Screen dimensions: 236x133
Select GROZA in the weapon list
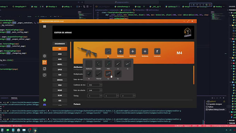coord(60,80)
